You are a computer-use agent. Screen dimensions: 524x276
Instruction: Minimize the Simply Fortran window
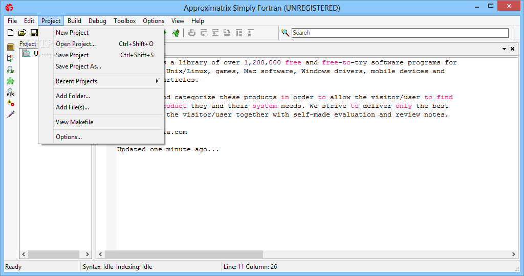[477, 6]
